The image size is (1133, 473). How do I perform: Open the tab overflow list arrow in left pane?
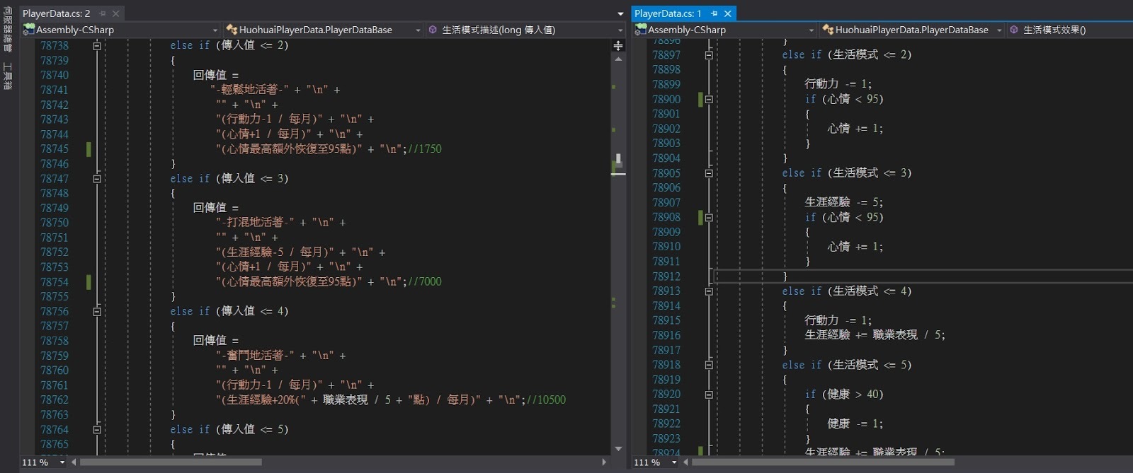[x=620, y=13]
